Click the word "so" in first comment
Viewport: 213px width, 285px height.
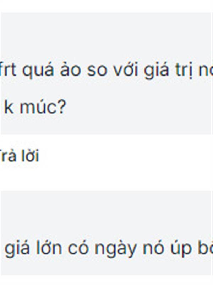97,71
